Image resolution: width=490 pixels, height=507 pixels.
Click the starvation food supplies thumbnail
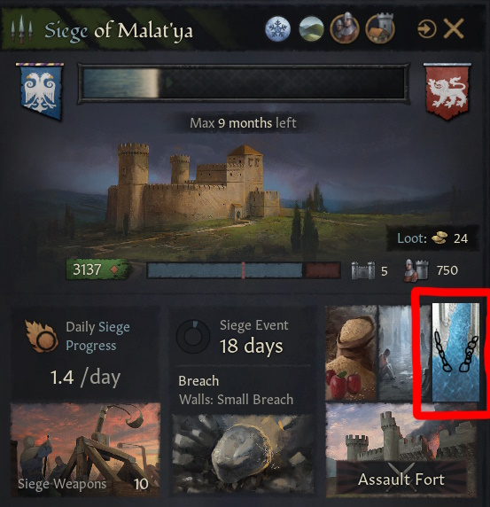tap(352, 353)
